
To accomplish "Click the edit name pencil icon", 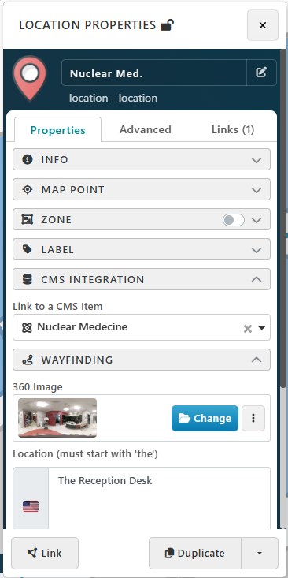I will click(261, 73).
